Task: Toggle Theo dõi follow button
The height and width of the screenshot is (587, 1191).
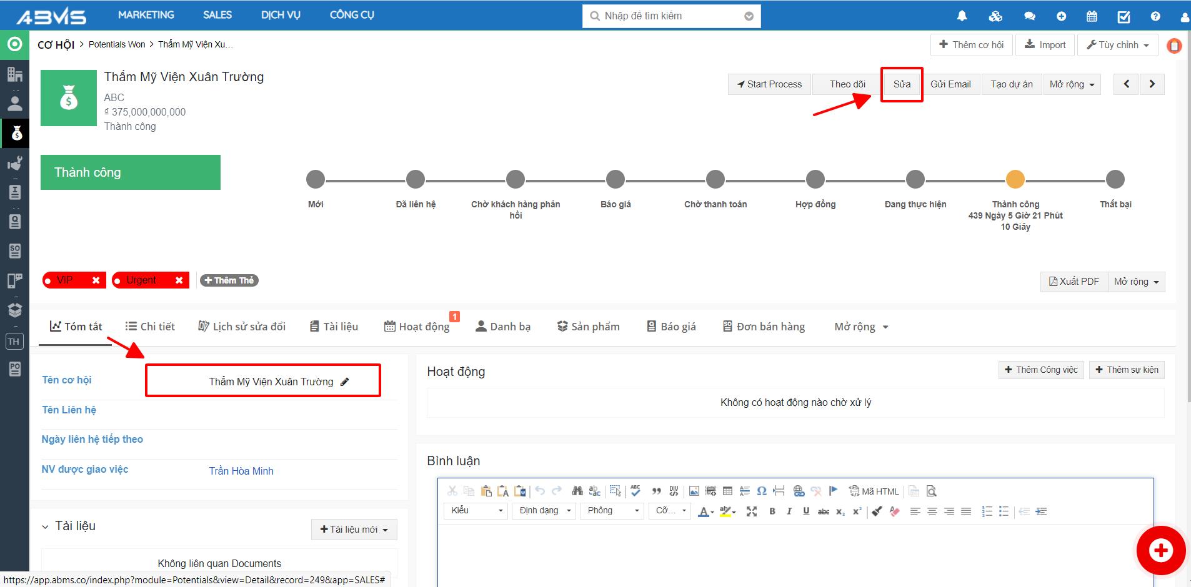Action: tap(847, 84)
